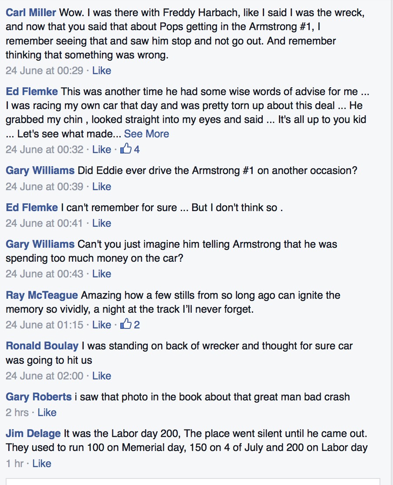Open Ronald Boulay's profile
393x485 pixels.
click(x=42, y=346)
